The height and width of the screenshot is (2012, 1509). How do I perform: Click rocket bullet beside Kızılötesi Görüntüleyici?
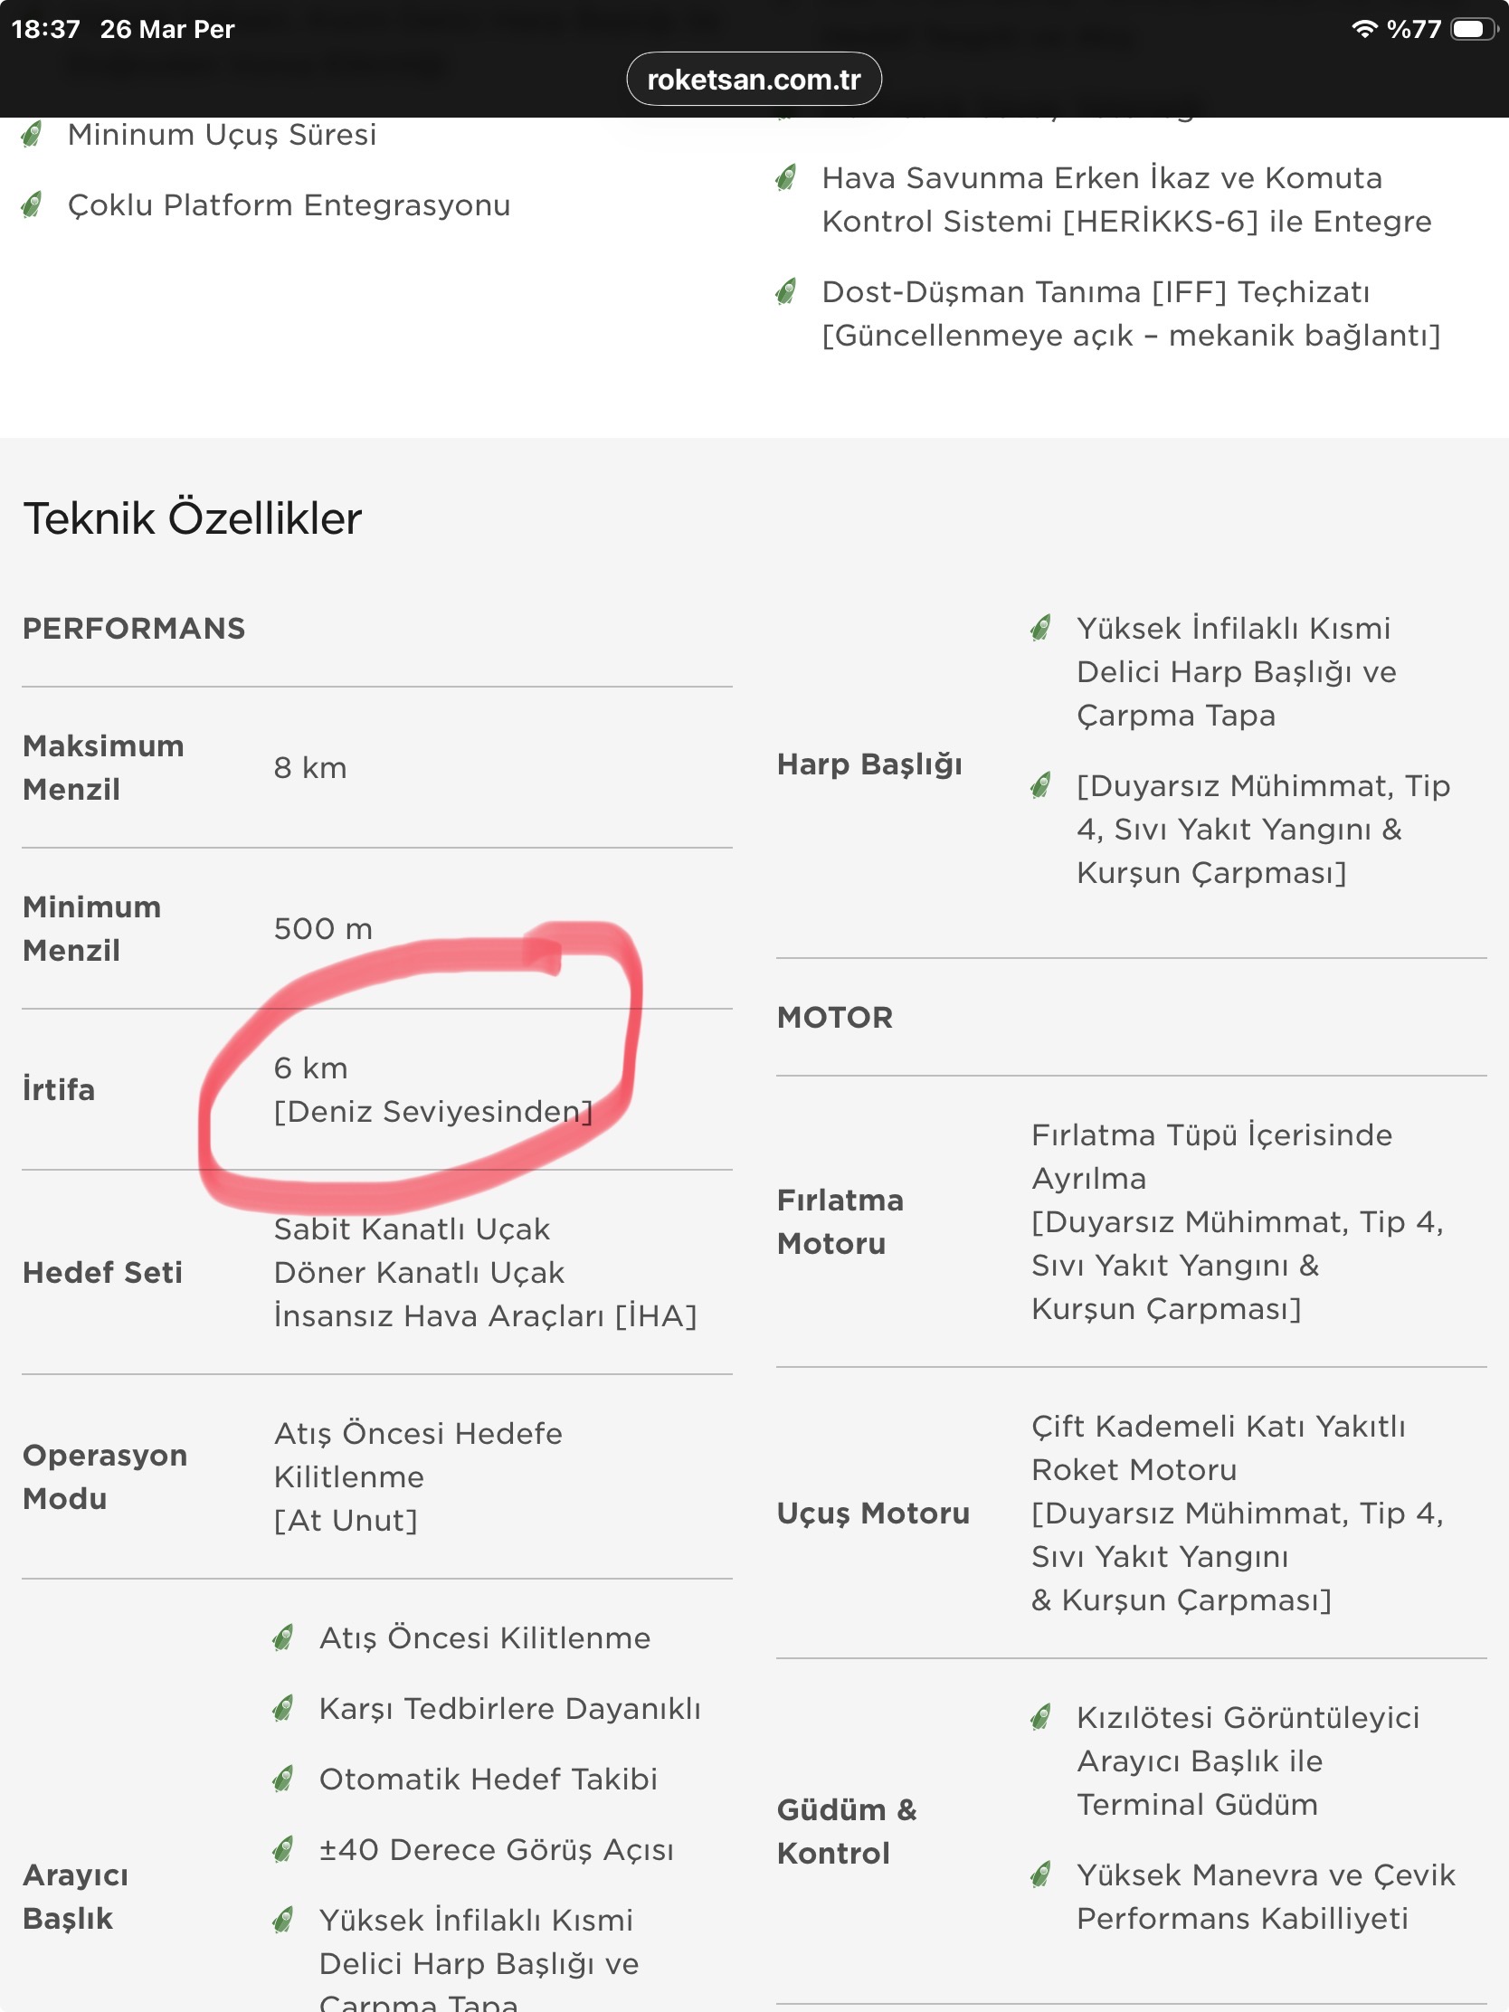coord(1041,1717)
